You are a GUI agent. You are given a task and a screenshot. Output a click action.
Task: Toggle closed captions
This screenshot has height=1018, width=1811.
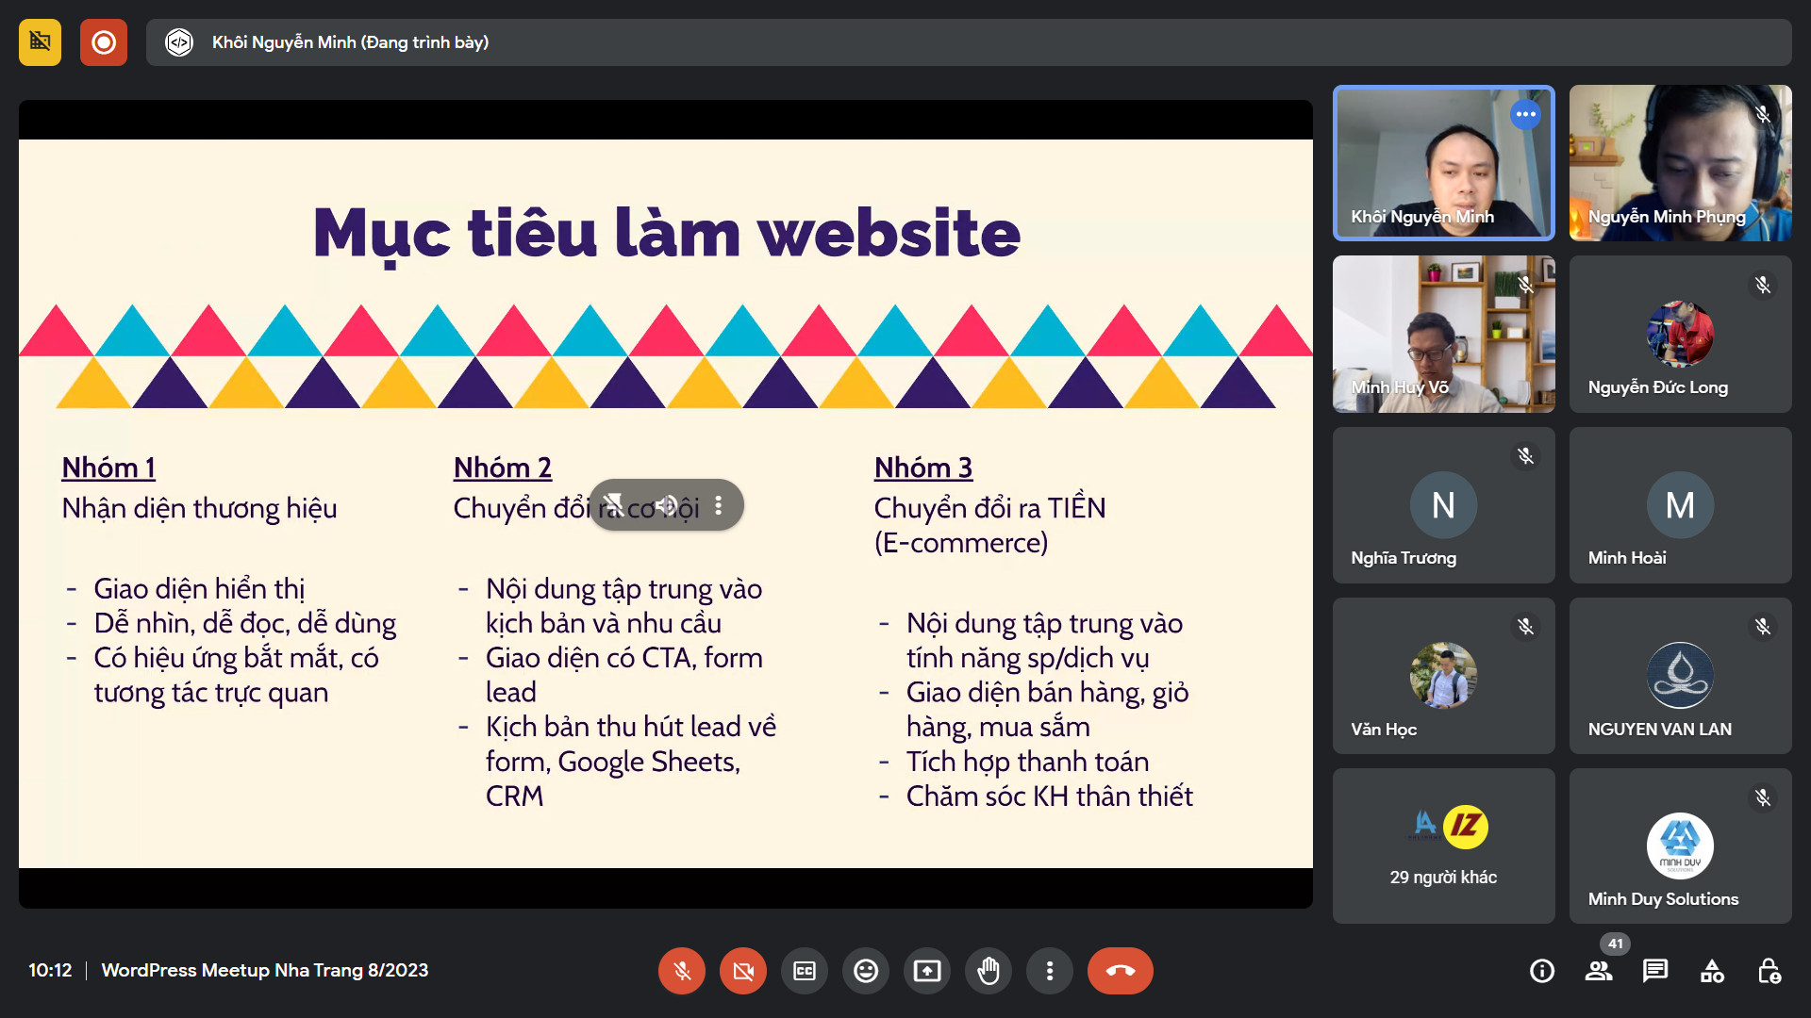[x=805, y=971]
